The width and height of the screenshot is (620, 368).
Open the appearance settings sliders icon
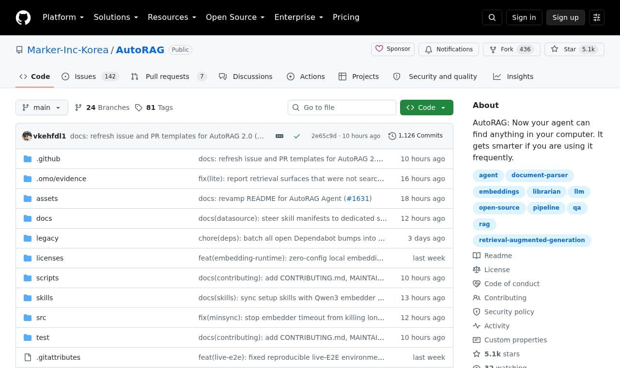pos(597,17)
